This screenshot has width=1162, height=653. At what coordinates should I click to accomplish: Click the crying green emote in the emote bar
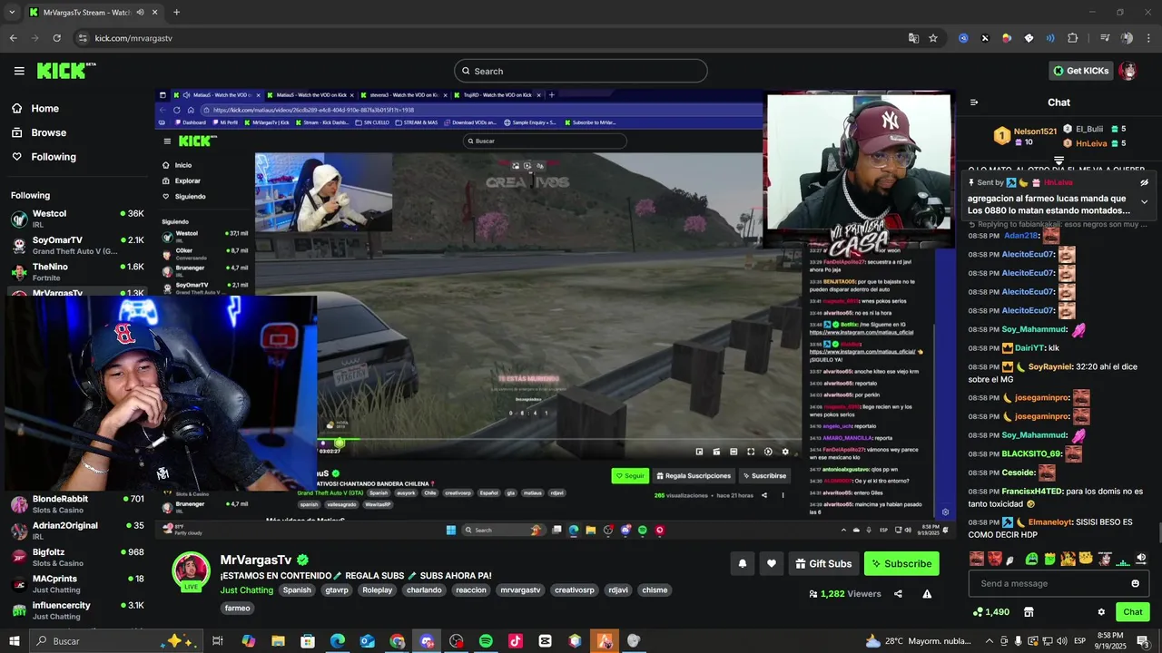(x=1031, y=559)
